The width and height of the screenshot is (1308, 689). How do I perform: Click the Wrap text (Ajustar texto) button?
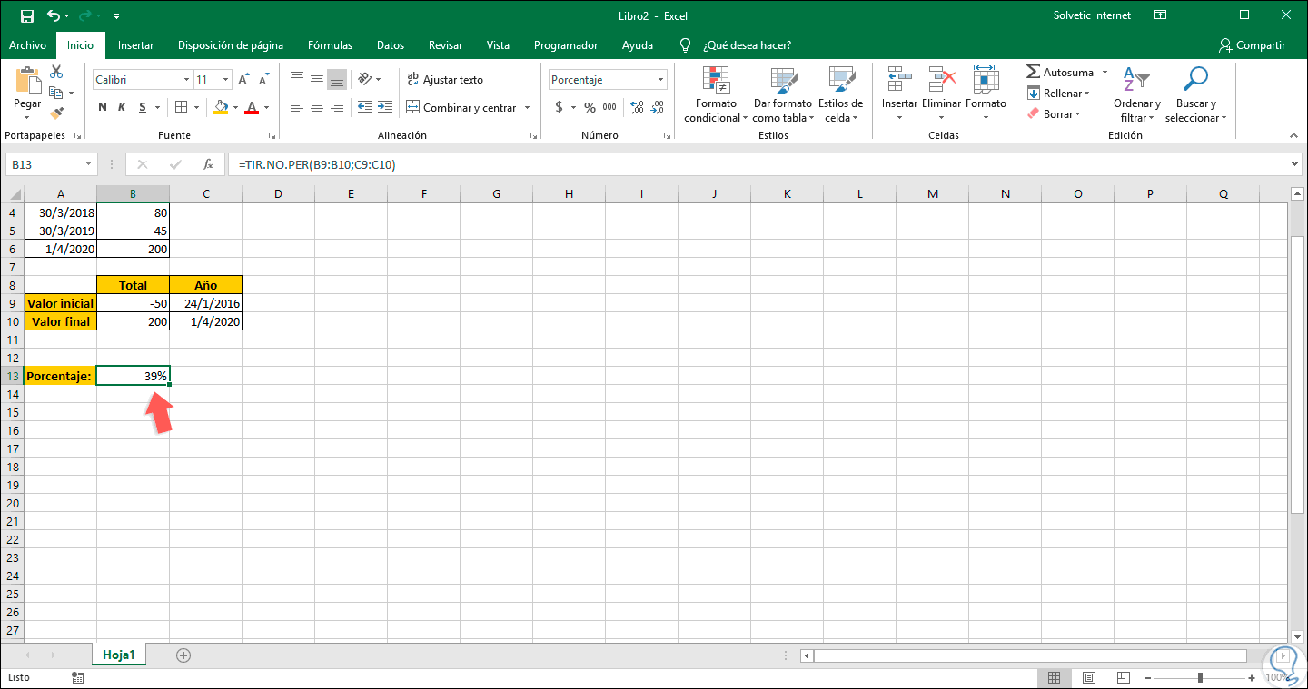click(445, 80)
